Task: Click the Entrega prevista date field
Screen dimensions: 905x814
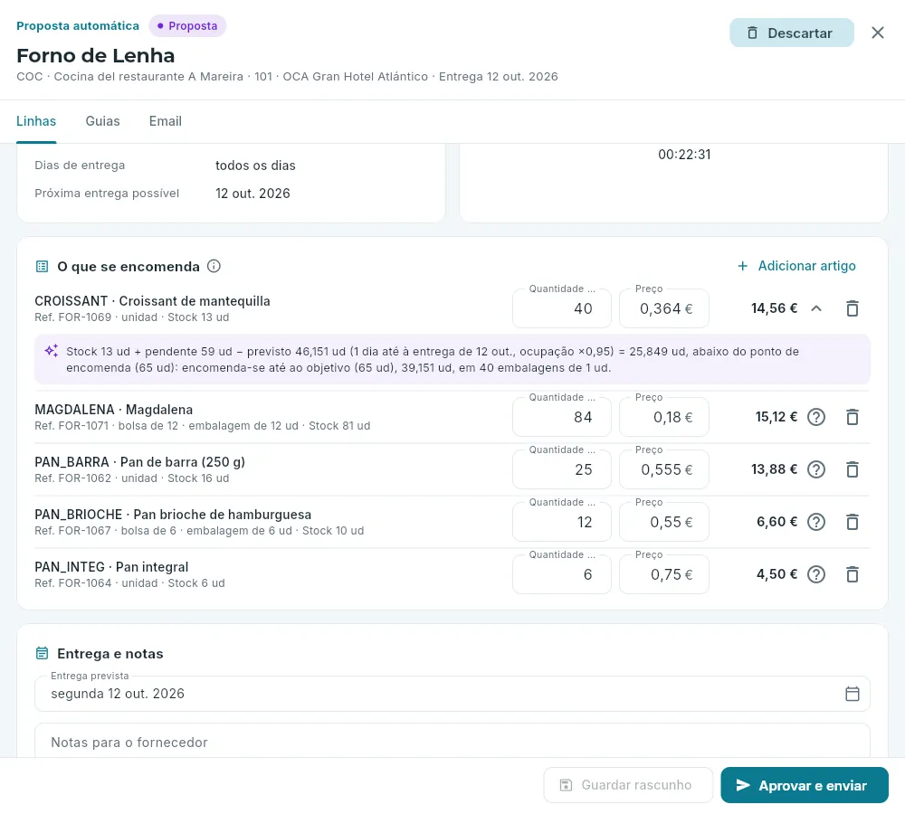Action: point(452,694)
